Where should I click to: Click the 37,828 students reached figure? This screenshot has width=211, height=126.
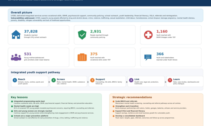(31, 31)
